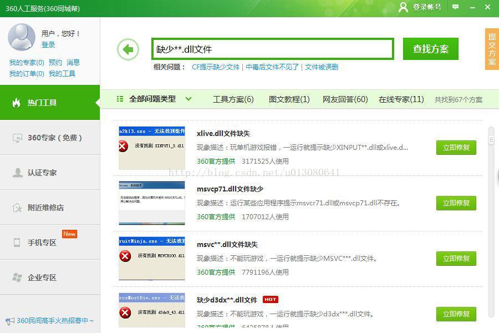Click 立即修复 for xlive.dll文件缺失
The width and height of the screenshot is (499, 333).
pos(456,148)
